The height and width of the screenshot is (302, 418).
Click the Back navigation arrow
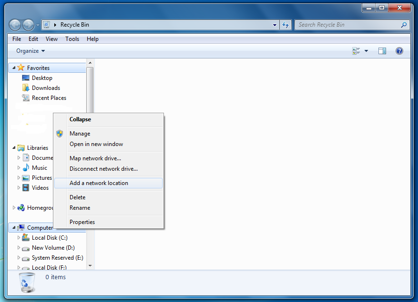tap(15, 25)
